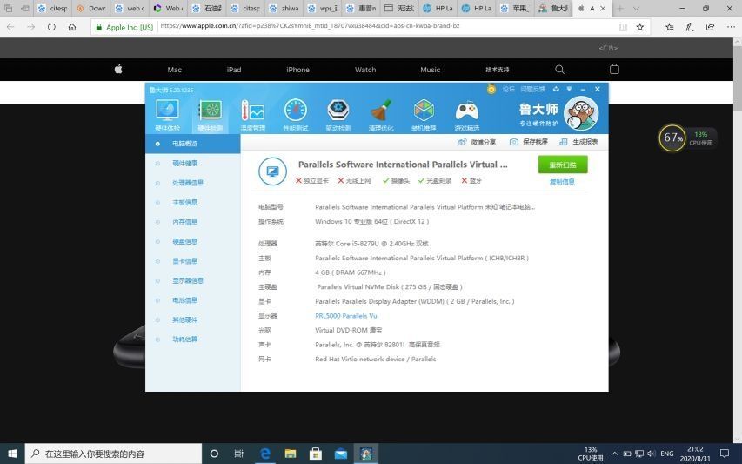Click the Edge address bar URL

click(310, 26)
